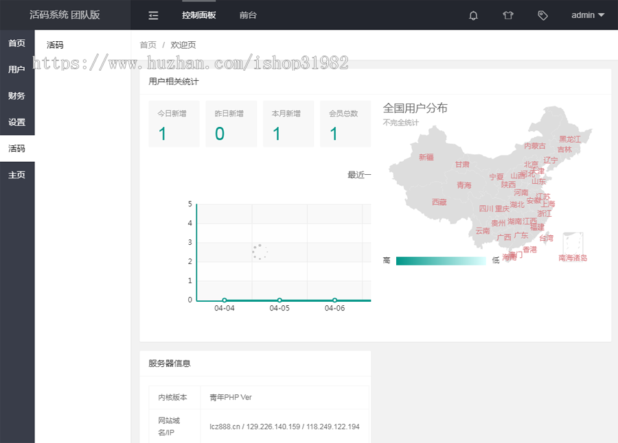Select the 今日新增 stat card
This screenshot has width=618, height=443.
point(174,123)
